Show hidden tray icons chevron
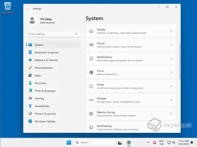 coord(148,143)
